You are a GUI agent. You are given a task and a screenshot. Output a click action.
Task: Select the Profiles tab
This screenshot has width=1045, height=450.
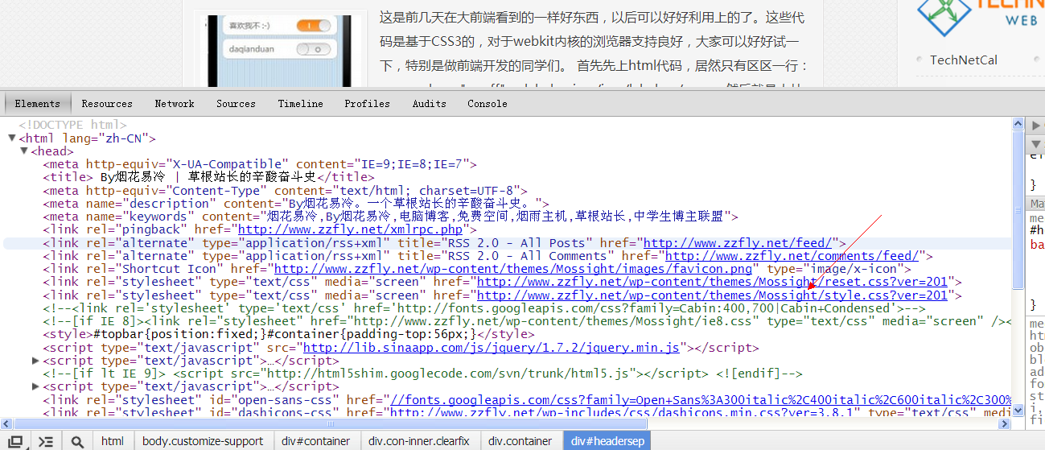click(367, 104)
